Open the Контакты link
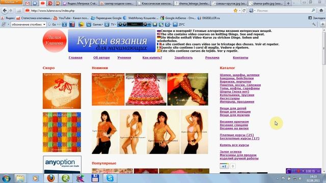The width and height of the screenshot is (326, 183). 240,57
